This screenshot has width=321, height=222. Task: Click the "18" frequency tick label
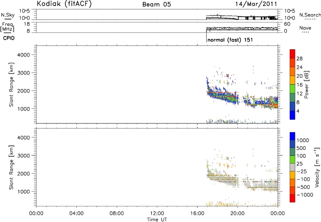pos(27,24)
